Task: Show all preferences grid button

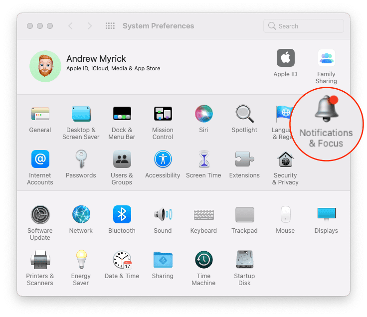Action: point(110,26)
